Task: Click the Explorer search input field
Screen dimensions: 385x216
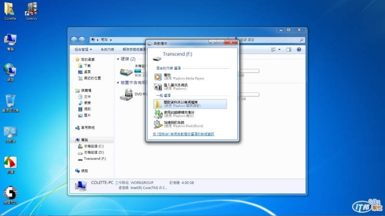Action: (269, 40)
